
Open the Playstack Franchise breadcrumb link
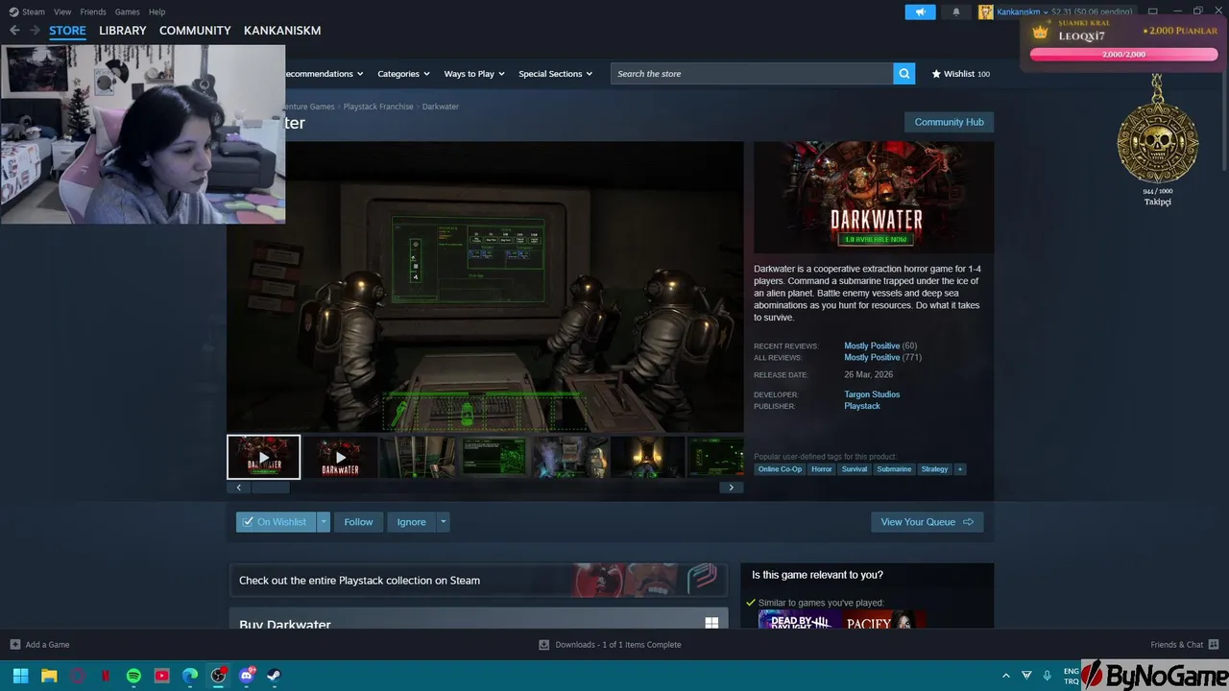[x=378, y=107]
